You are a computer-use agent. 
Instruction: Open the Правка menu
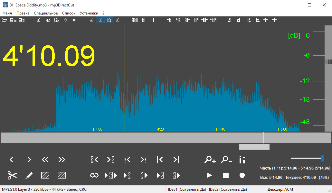(23, 13)
